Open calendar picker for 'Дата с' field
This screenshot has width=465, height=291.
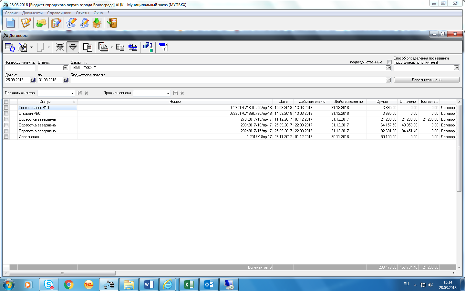[x=32, y=80]
